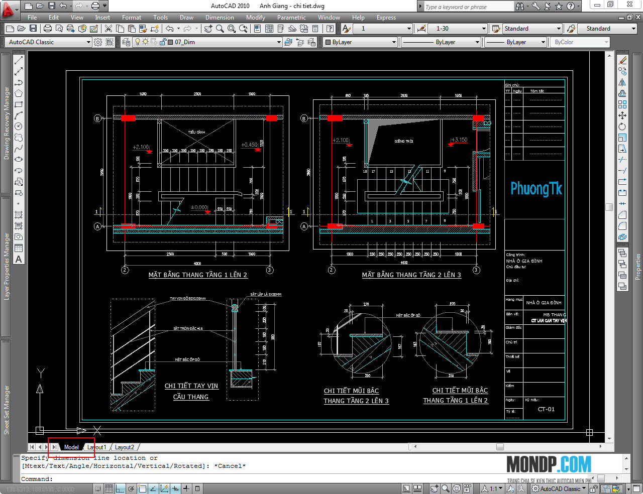Click Match Properties in Standard toolbar

[x=143, y=29]
